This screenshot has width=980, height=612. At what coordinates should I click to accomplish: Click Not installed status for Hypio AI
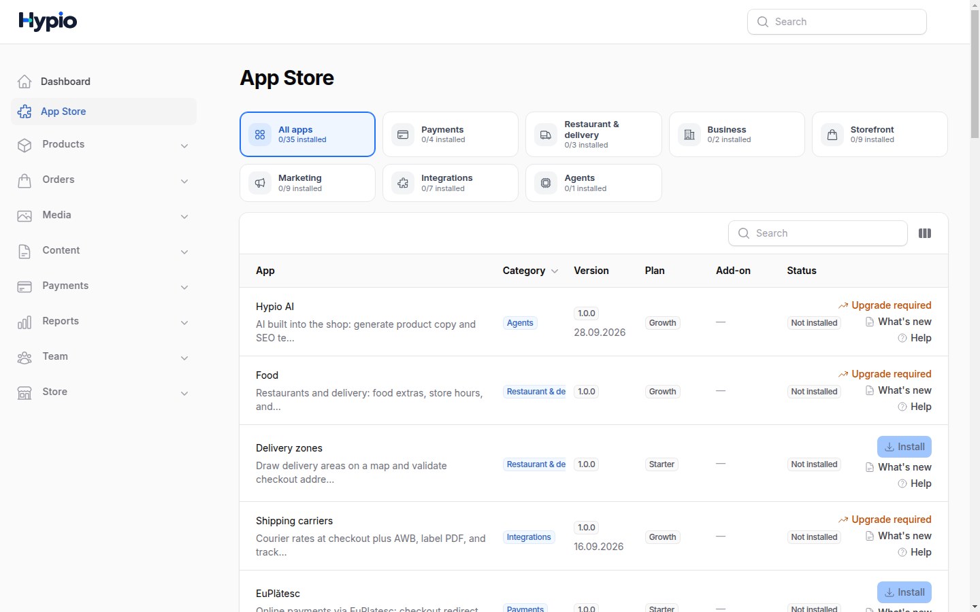tap(814, 323)
